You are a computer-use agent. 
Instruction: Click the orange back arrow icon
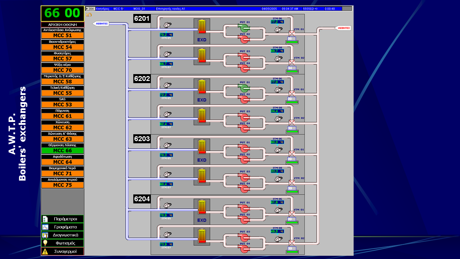(89, 15)
